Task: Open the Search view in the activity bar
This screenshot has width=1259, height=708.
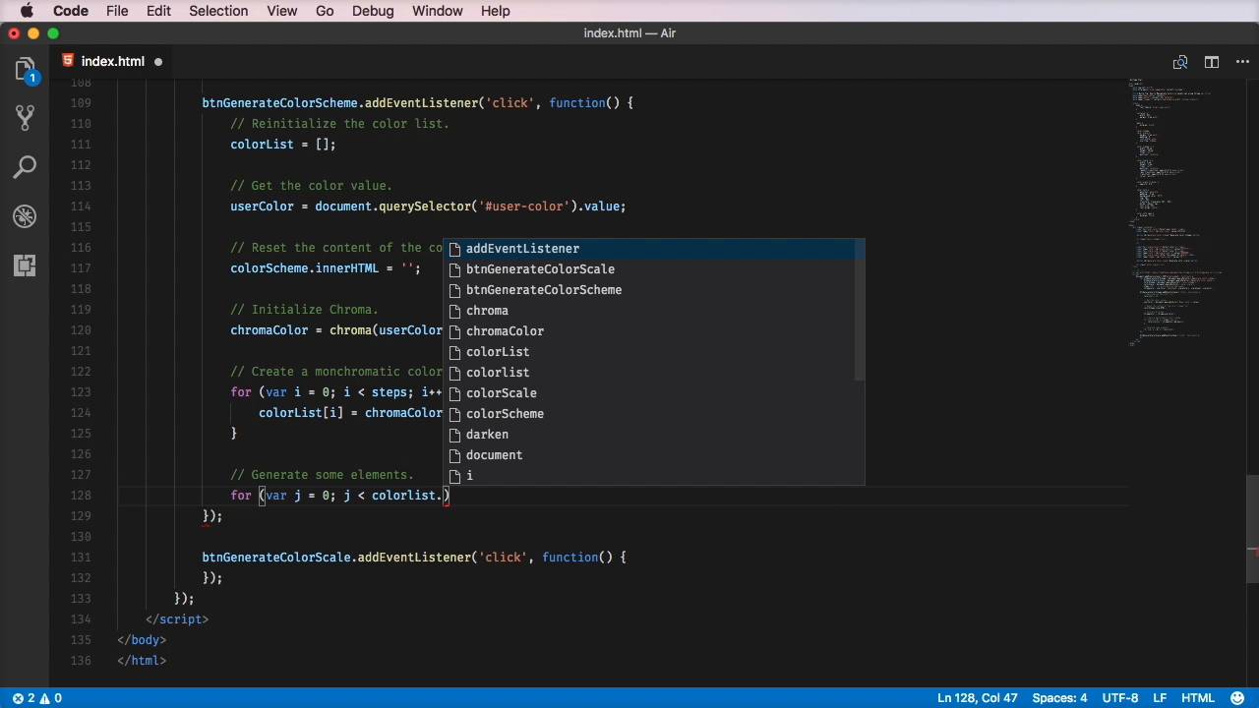Action: click(x=25, y=167)
